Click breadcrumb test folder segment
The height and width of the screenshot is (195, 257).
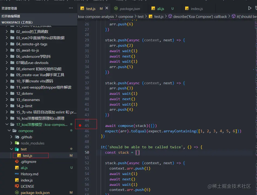[140, 16]
